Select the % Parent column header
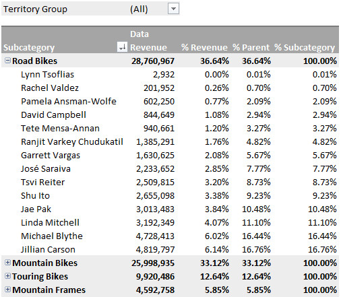341x297 pixels. (x=251, y=47)
